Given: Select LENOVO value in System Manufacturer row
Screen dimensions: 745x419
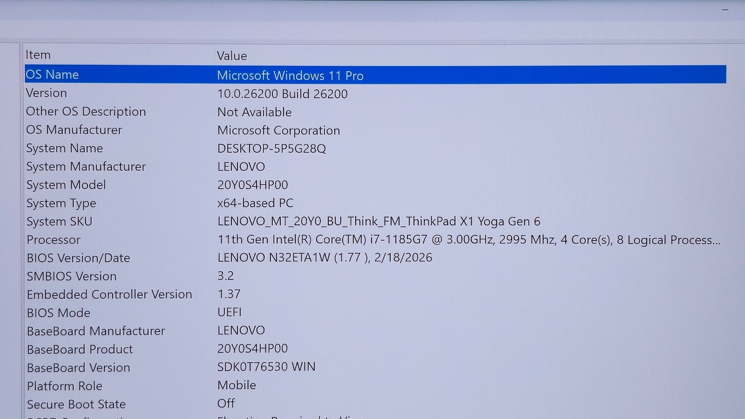Looking at the screenshot, I should [241, 167].
